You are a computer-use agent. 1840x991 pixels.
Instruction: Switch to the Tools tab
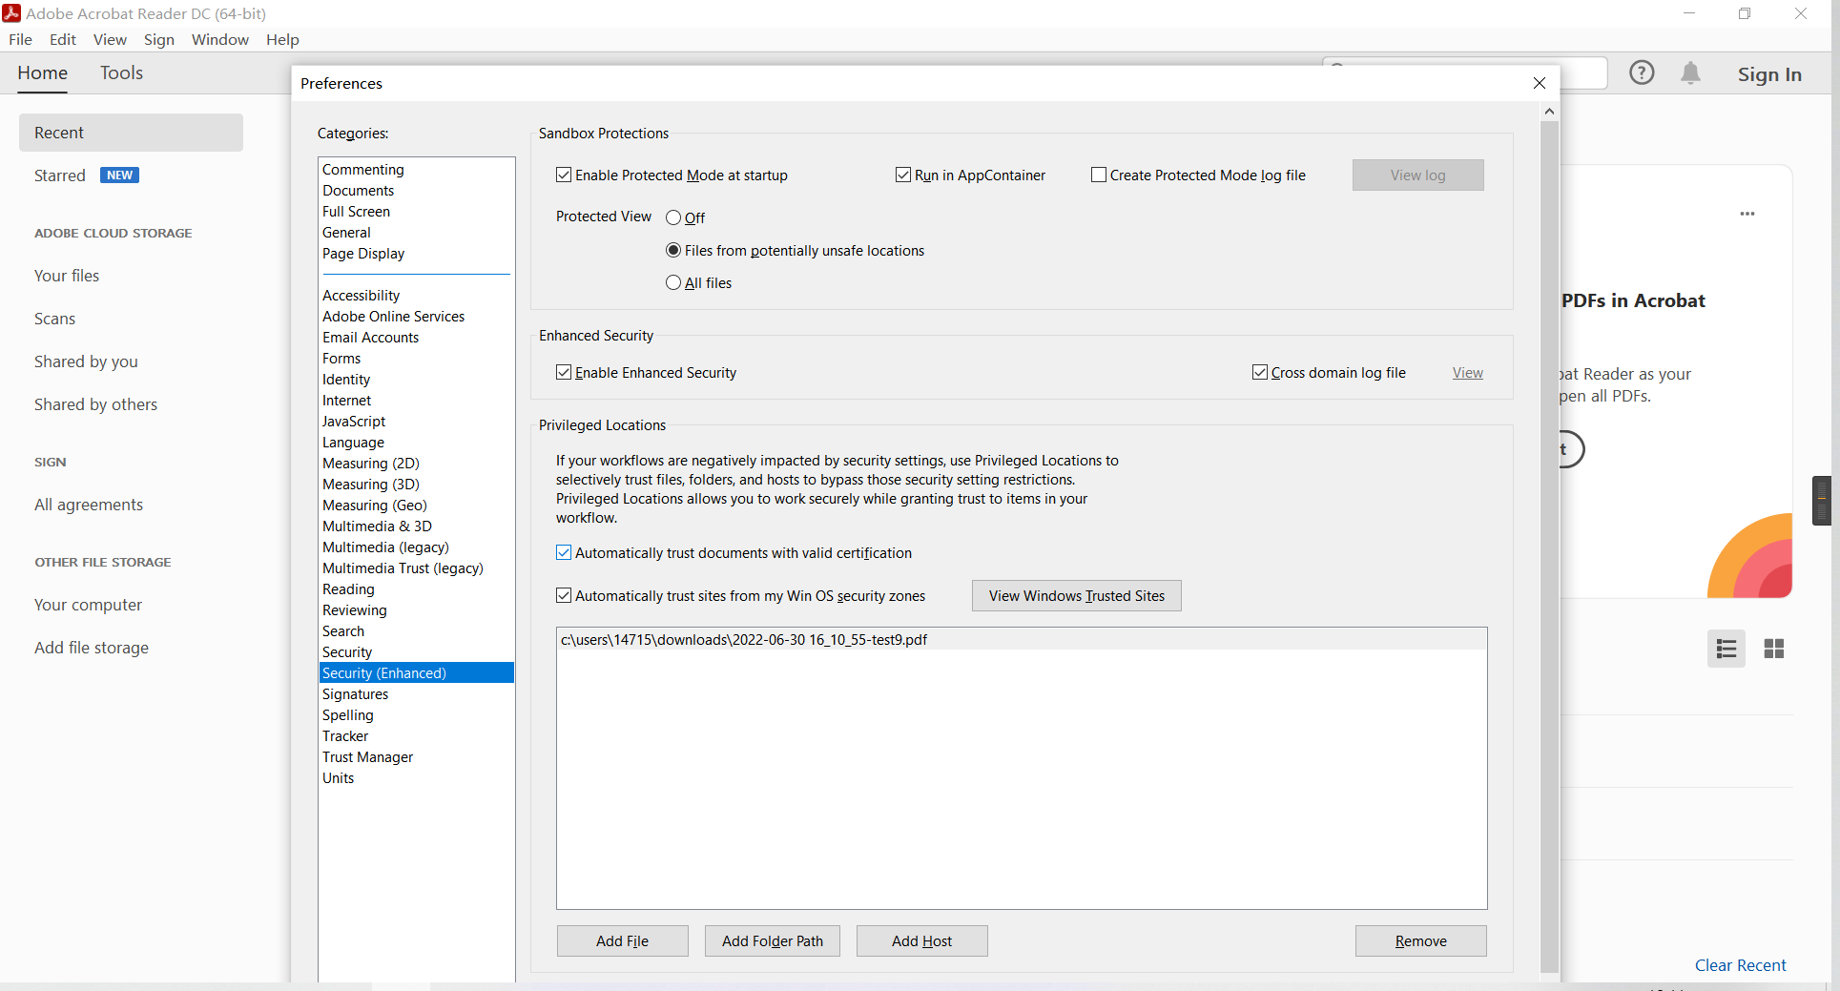121,72
